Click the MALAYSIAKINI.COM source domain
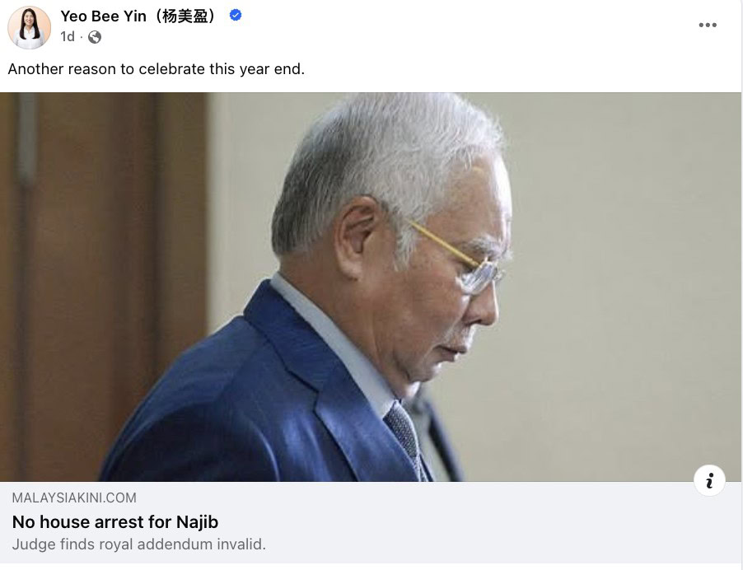 [x=74, y=498]
